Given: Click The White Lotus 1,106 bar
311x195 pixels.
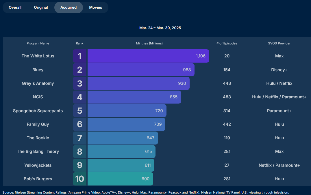Looking at the screenshot, I should click(x=148, y=56).
